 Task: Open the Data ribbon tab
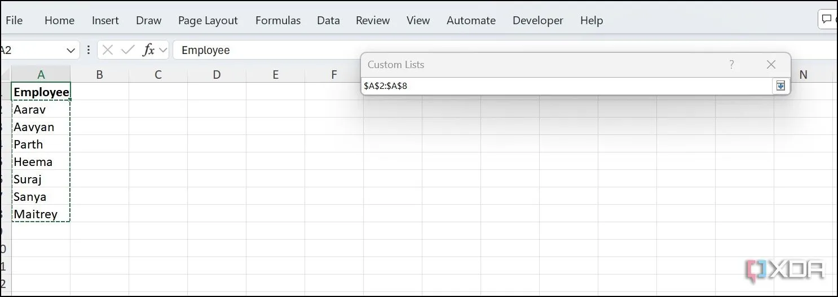point(328,20)
